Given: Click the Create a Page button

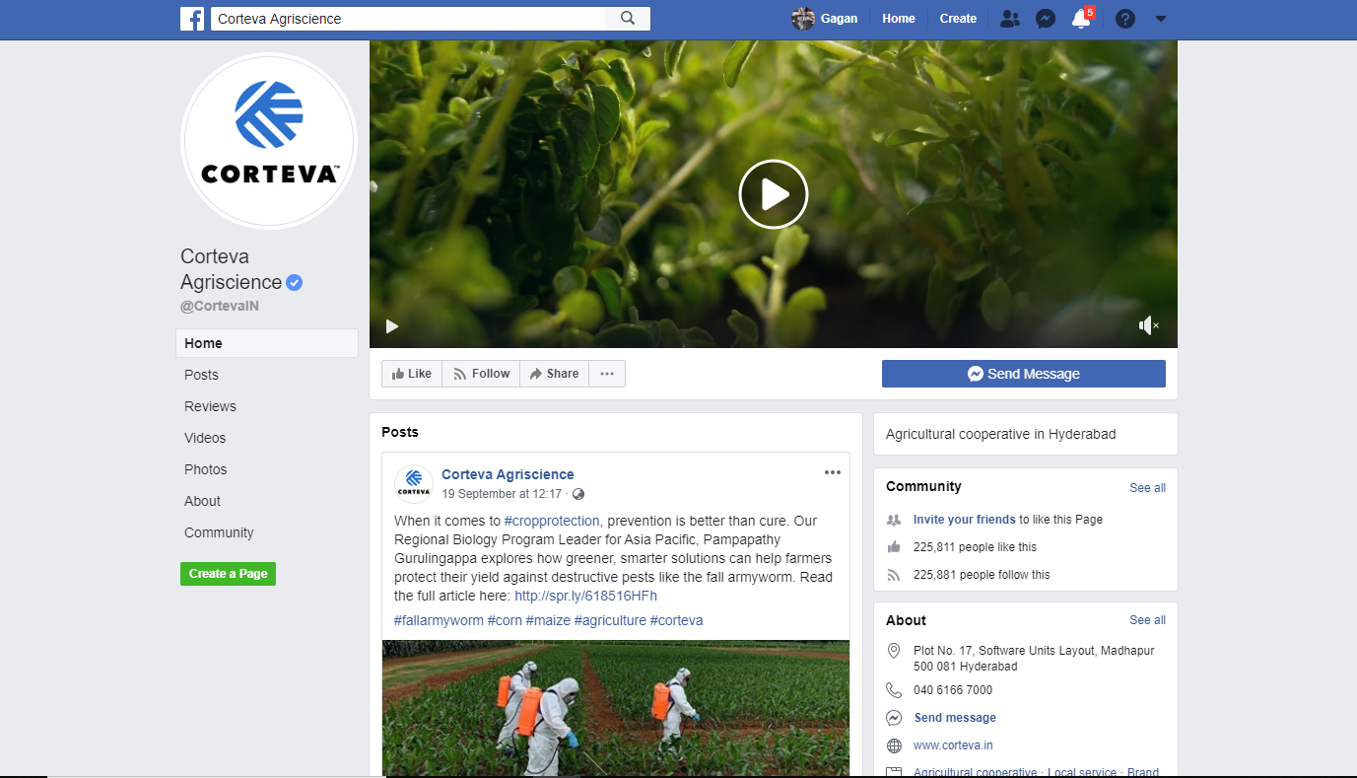Looking at the screenshot, I should point(228,574).
